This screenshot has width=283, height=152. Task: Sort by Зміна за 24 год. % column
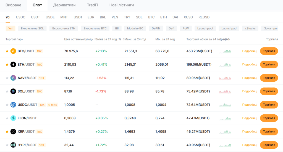[x=109, y=39]
